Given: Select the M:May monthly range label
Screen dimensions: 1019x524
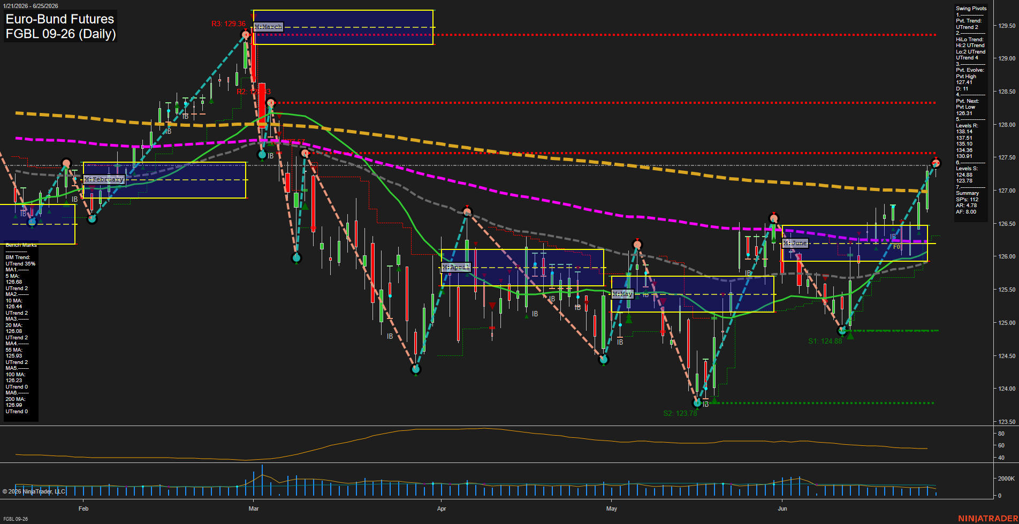Looking at the screenshot, I should (622, 294).
